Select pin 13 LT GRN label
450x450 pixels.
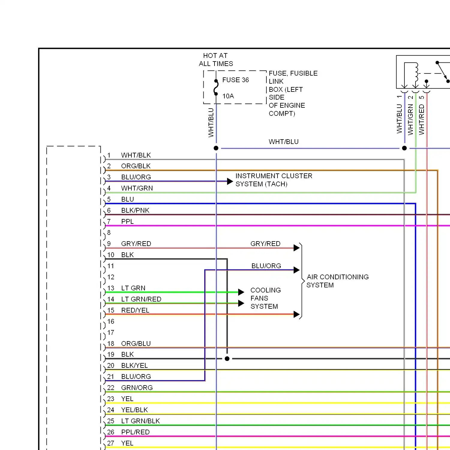[133, 288]
